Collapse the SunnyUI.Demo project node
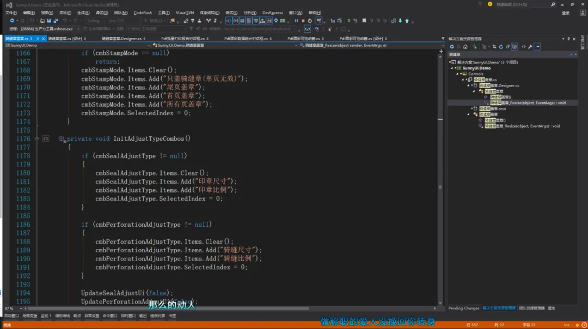The height and width of the screenshot is (329, 588). (452, 68)
